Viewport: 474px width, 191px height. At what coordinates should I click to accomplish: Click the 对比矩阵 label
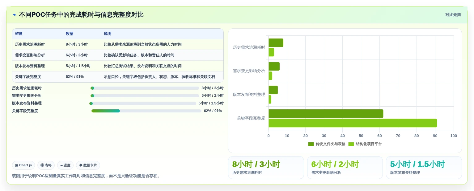coord(453,15)
